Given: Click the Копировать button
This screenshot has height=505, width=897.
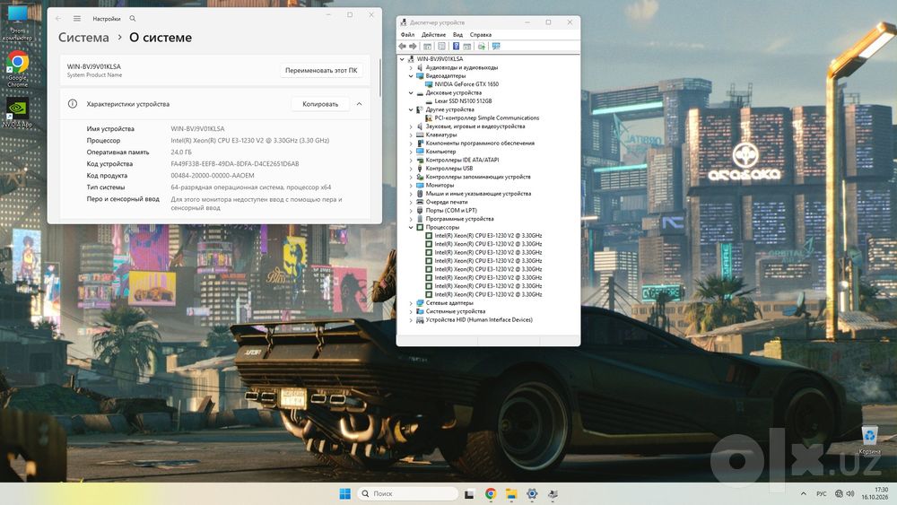Looking at the screenshot, I should [x=320, y=104].
